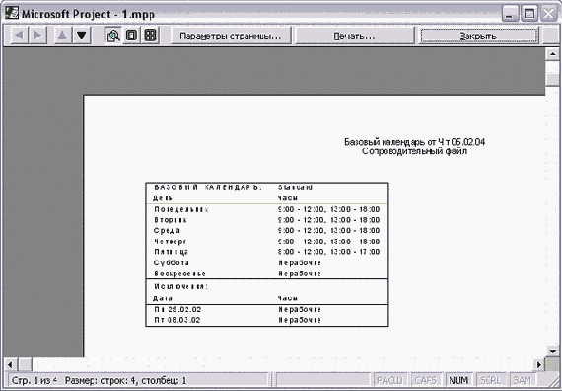Maximize the Microsoft Project window
Screen dimensions: 562x391
coord(529,14)
